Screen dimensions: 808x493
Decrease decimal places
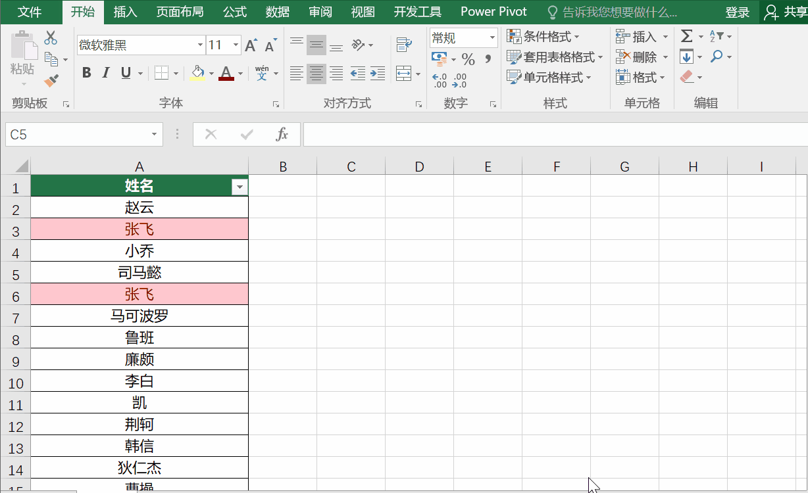[460, 80]
